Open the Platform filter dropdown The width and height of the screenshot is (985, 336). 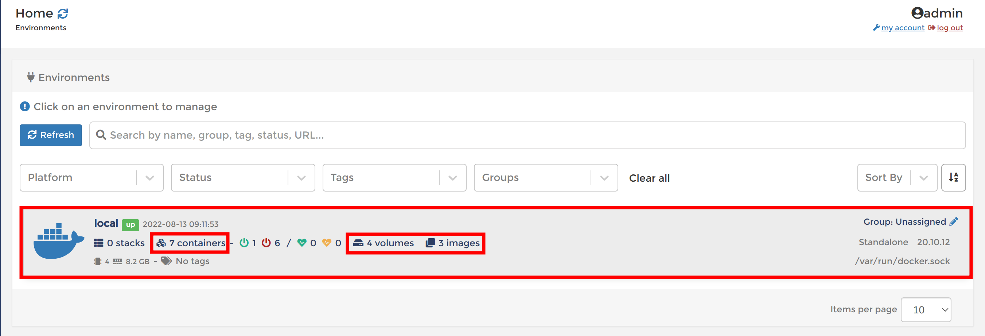tap(92, 177)
